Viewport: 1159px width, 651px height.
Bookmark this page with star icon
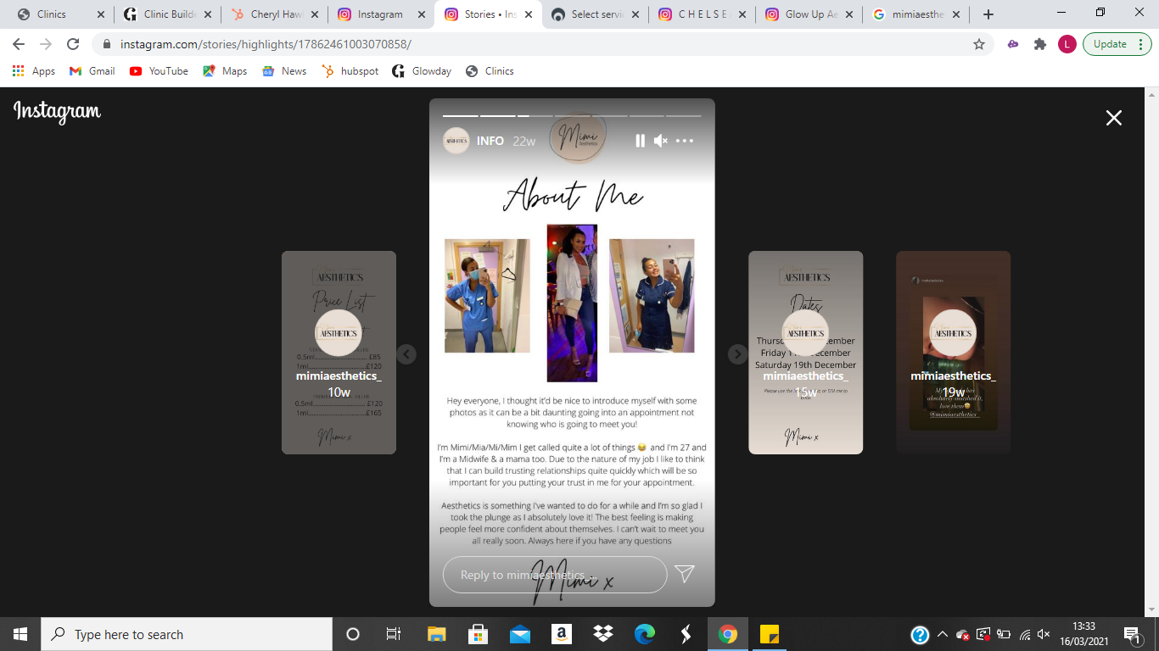coord(978,44)
